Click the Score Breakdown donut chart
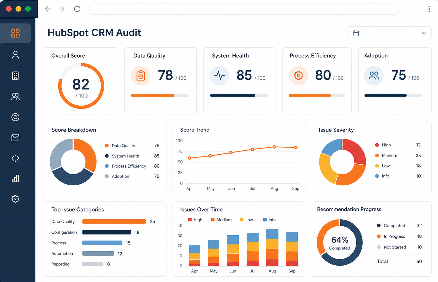Viewport: 438px width, 282px height. [x=73, y=162]
